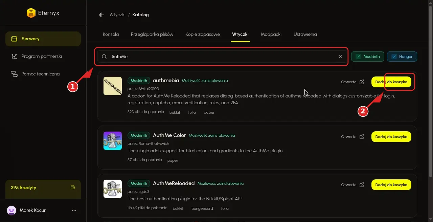Click the Modrinth badge on authmebia
The height and width of the screenshot is (222, 433).
point(139,81)
